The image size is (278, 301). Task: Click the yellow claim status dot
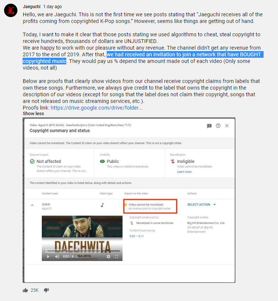(x=126, y=205)
